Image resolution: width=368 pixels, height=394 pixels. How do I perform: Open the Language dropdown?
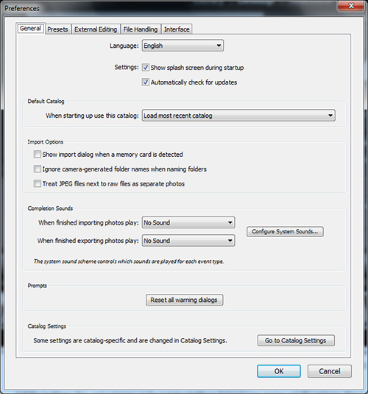183,46
